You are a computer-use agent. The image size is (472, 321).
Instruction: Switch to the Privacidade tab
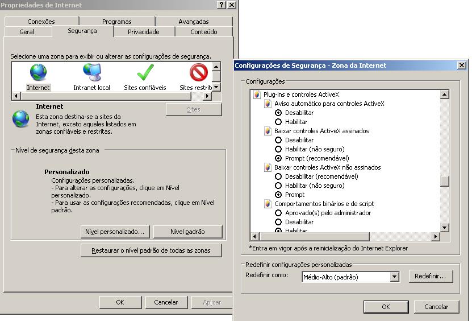point(144,32)
